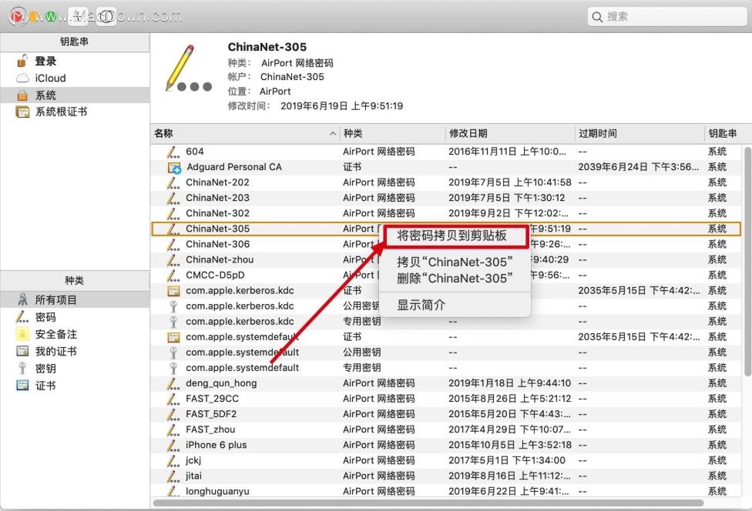
Task: Filter by 我的证书 icon
Action: coord(22,351)
